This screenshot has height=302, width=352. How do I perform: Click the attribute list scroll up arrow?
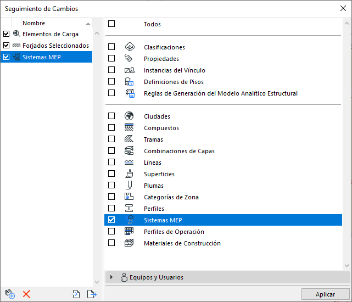tap(347, 23)
